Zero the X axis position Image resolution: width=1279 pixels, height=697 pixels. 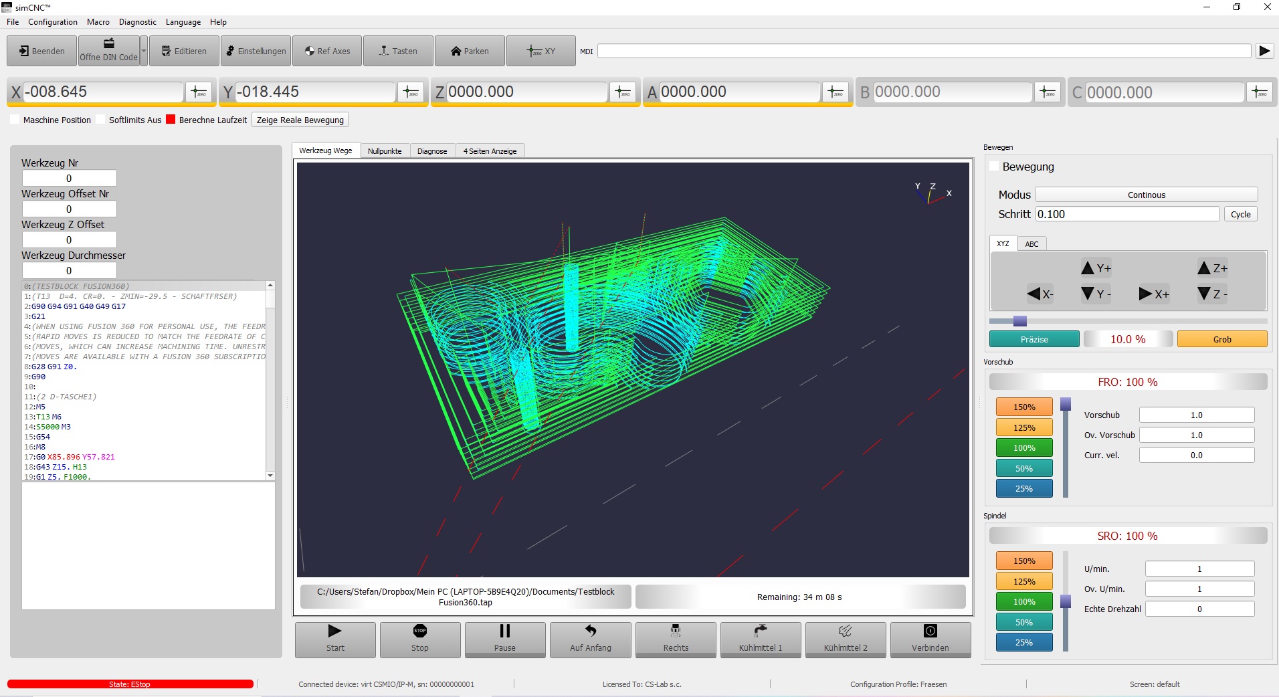(x=199, y=92)
